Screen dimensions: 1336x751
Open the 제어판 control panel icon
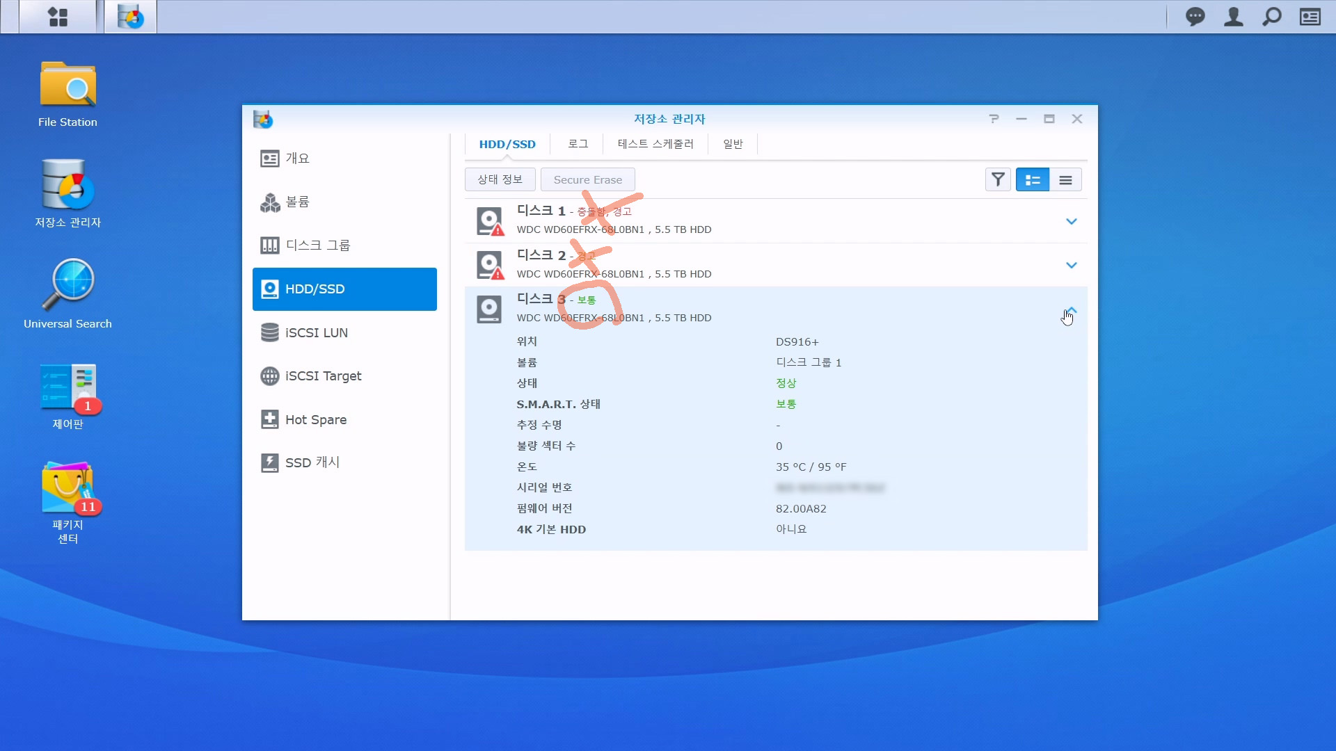pyautogui.click(x=67, y=387)
